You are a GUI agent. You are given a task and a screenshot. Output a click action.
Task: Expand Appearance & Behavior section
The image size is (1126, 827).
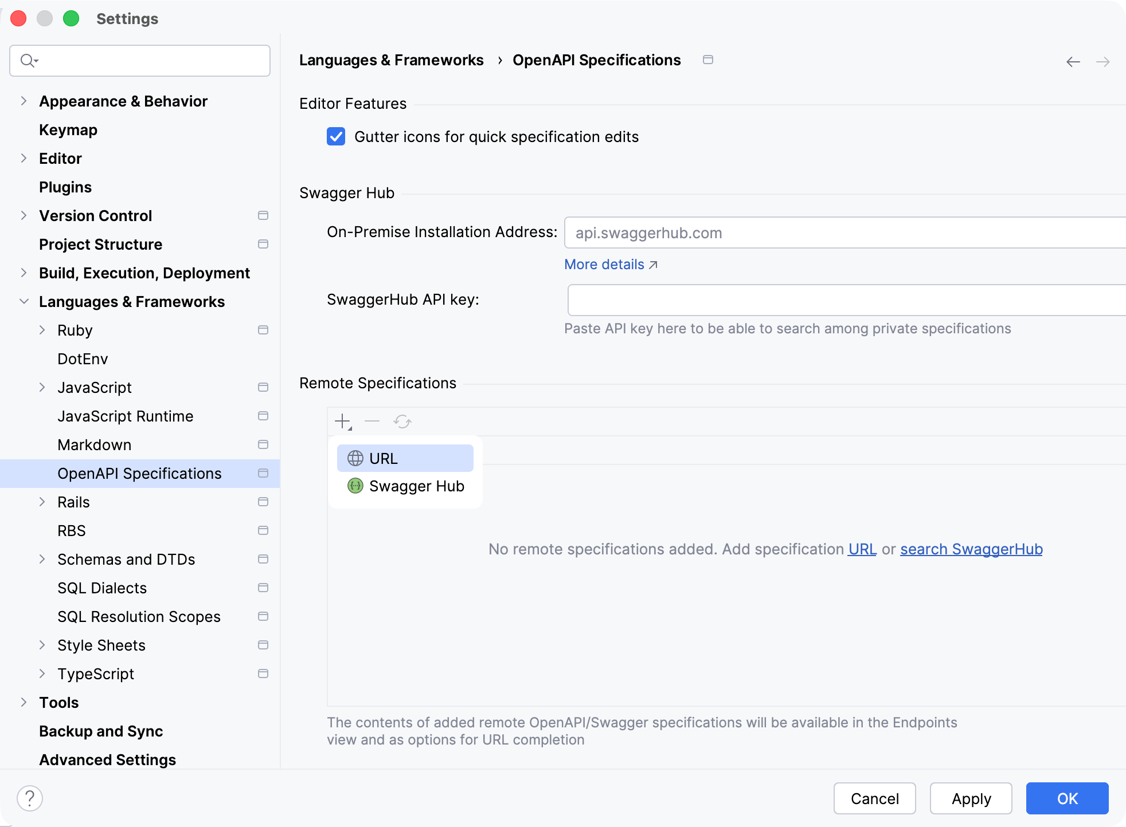coord(24,101)
